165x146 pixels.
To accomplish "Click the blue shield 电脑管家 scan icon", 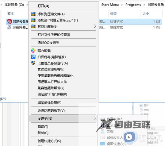I will point(33,57).
